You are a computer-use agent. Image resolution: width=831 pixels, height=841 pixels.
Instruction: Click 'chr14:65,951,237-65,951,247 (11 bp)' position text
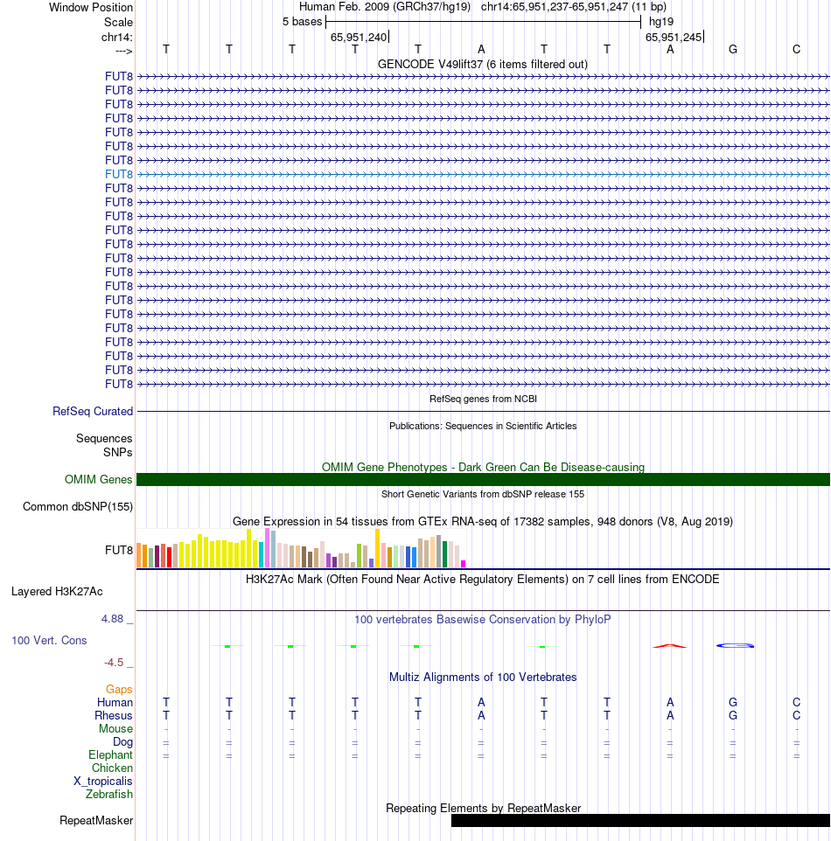pyautogui.click(x=573, y=7)
